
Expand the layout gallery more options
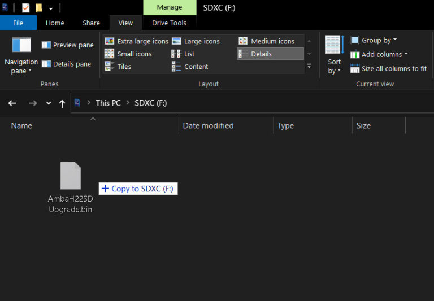click(309, 66)
